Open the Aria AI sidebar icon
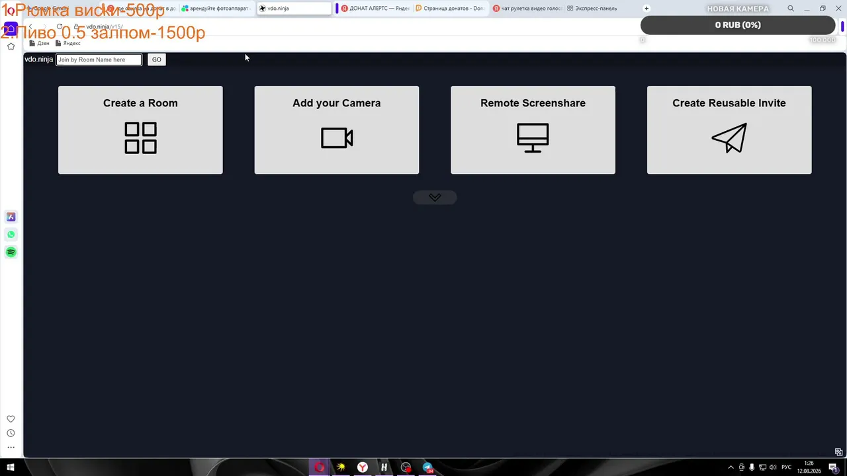The height and width of the screenshot is (476, 847). tap(11, 217)
